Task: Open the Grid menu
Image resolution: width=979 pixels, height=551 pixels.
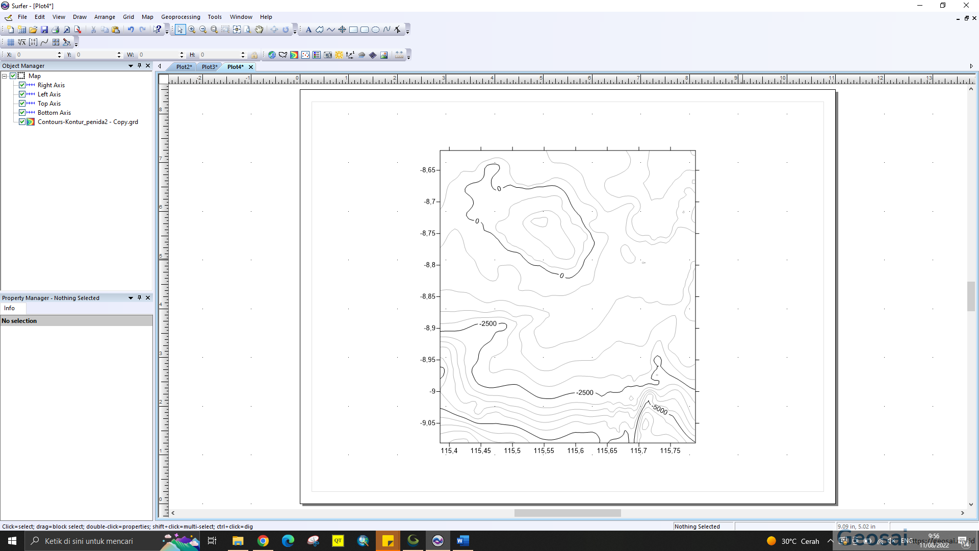Action: (x=128, y=16)
